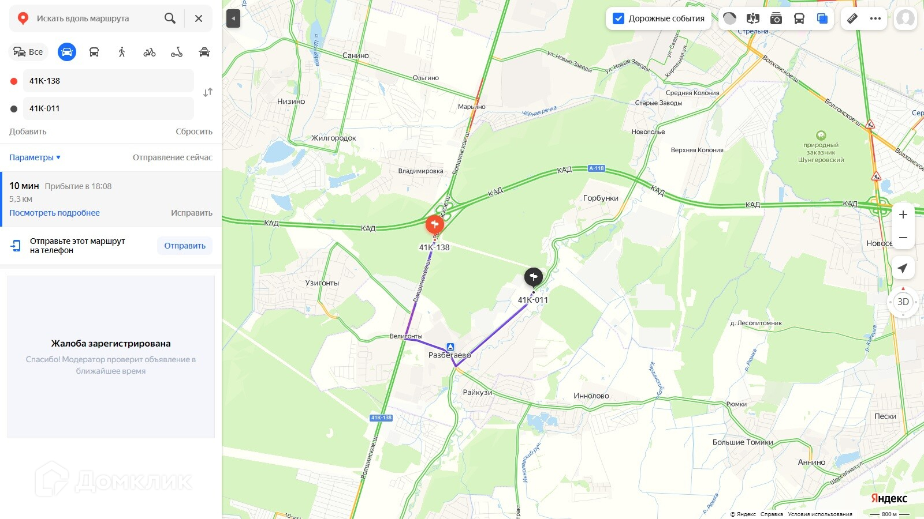Swap start and destination points
The height and width of the screenshot is (519, 924).
(208, 92)
